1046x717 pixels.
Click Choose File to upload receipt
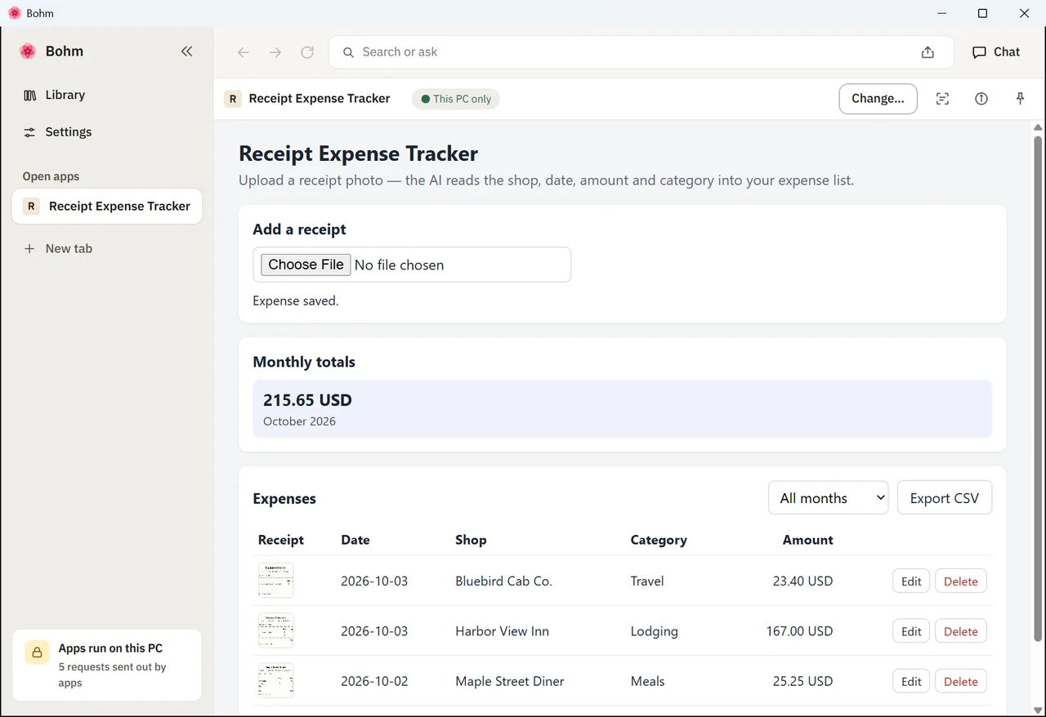306,265
